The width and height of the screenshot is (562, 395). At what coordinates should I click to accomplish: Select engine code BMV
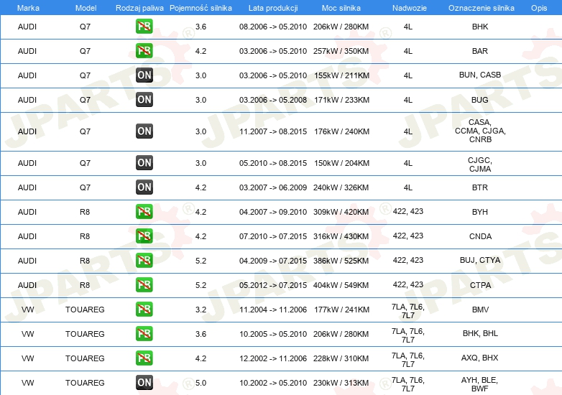pos(480,310)
